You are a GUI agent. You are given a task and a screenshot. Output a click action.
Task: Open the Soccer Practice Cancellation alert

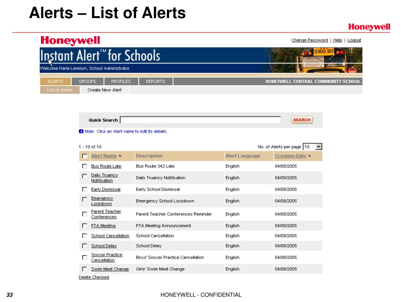(107, 257)
